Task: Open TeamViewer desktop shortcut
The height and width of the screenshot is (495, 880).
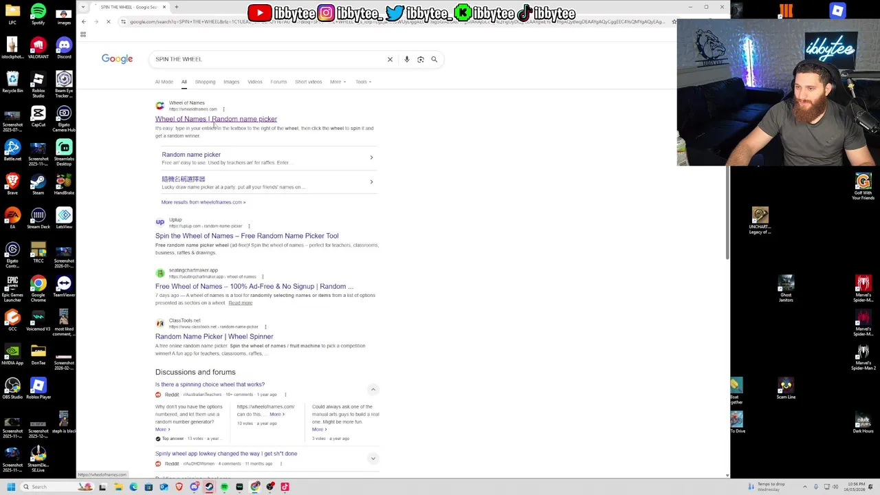Action: 64,285
